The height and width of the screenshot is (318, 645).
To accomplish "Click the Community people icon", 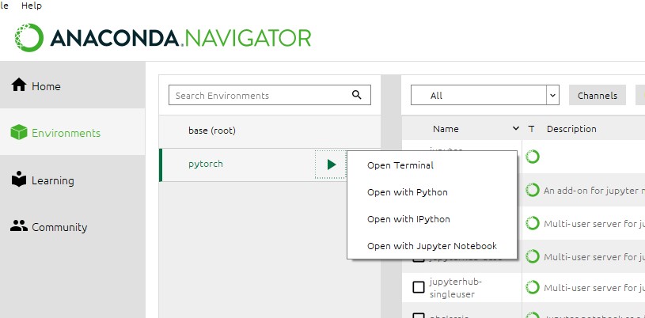I will pos(19,226).
